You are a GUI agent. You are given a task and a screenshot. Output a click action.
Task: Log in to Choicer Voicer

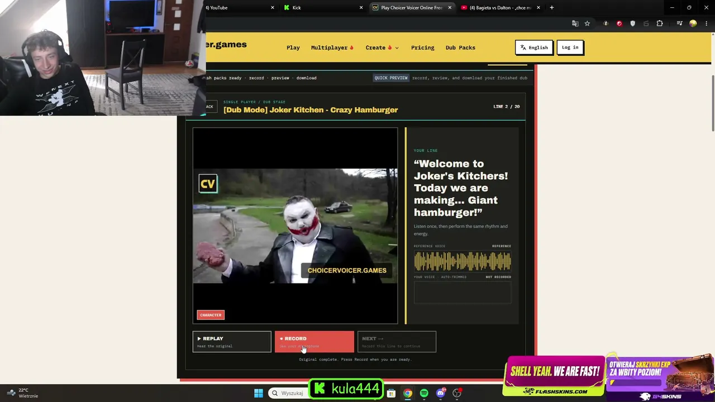tap(570, 47)
